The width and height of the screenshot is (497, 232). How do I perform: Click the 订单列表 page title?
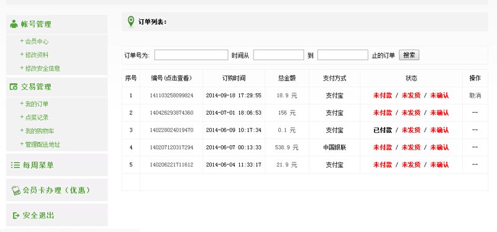152,22
